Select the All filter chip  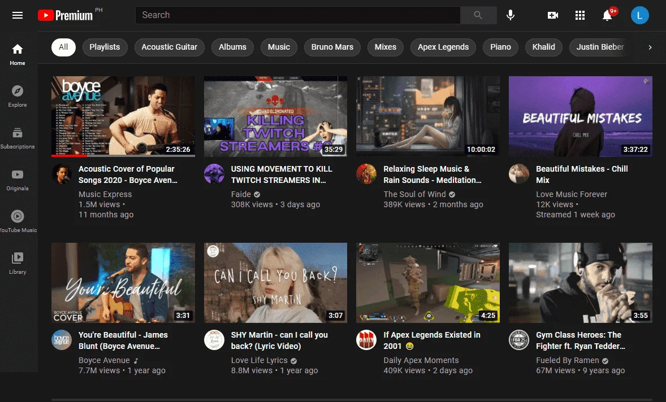click(x=63, y=47)
